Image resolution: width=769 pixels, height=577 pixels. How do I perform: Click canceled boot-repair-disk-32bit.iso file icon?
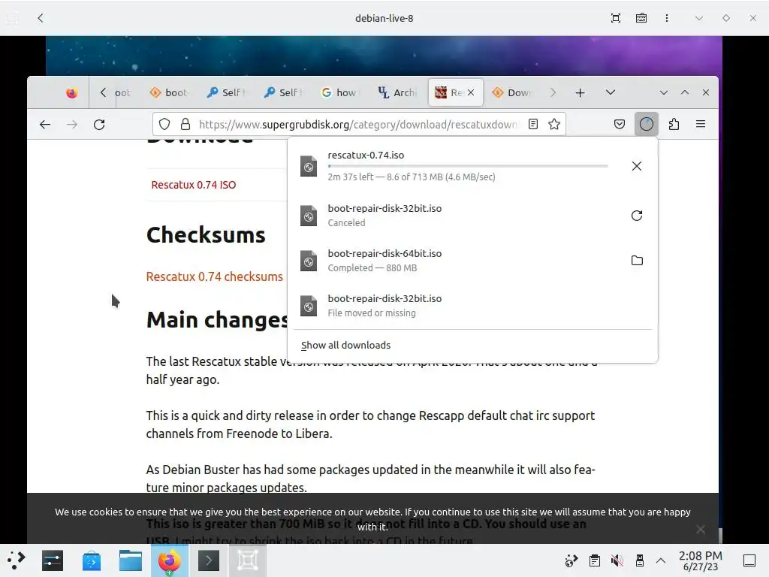coord(309,216)
